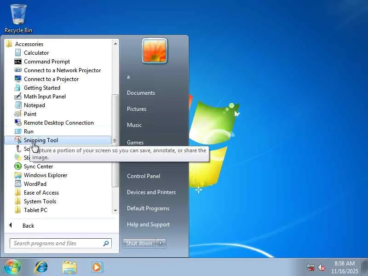Open Control Panel from Start menu
368x276 pixels.
pos(144,176)
